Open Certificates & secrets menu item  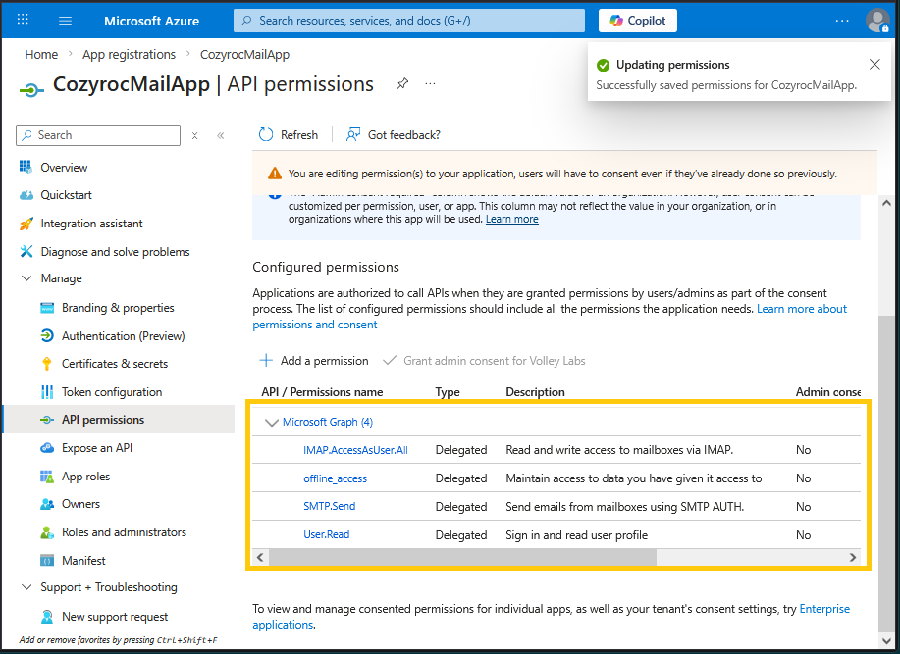[114, 364]
